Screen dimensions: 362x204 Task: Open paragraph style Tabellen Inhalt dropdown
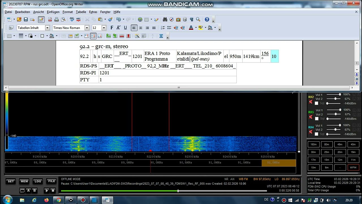coord(47,28)
